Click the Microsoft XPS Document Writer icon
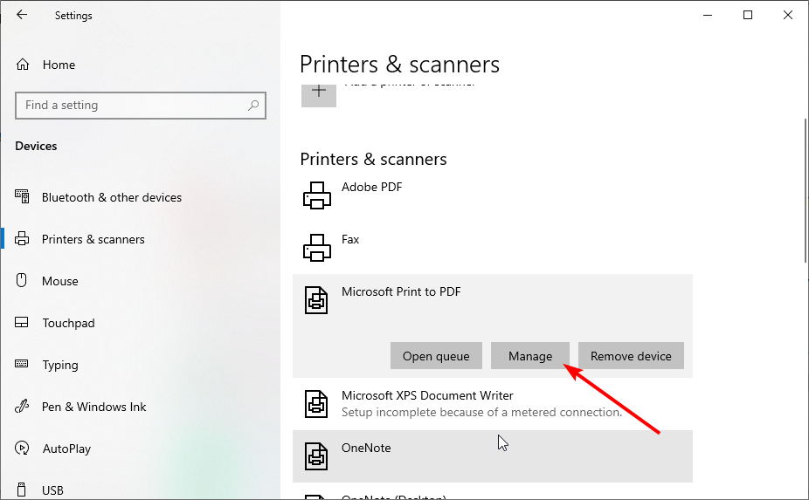Screen dimensions: 809x500 (x=316, y=404)
